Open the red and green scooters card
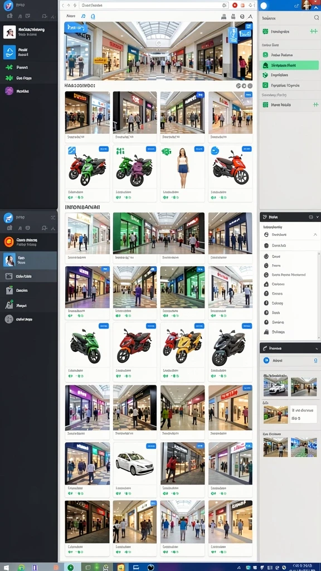This screenshot has width=321, height=571. click(87, 174)
